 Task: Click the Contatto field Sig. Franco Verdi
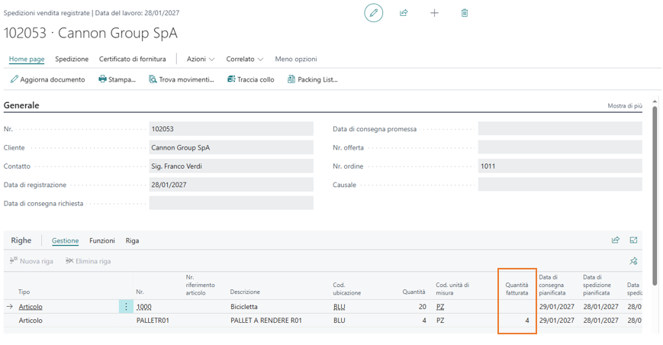[231, 166]
